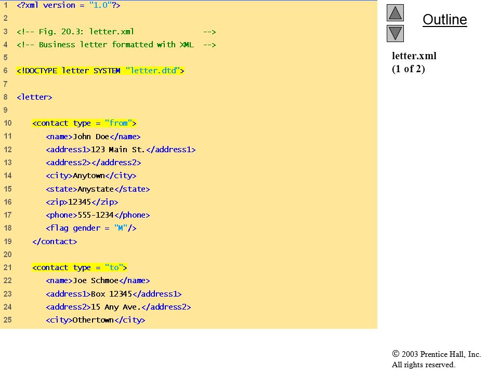The height and width of the screenshot is (374, 499).
Task: Open the Outline link
Action: coord(444,20)
